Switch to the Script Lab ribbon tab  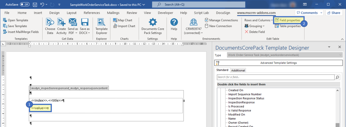[201, 13]
